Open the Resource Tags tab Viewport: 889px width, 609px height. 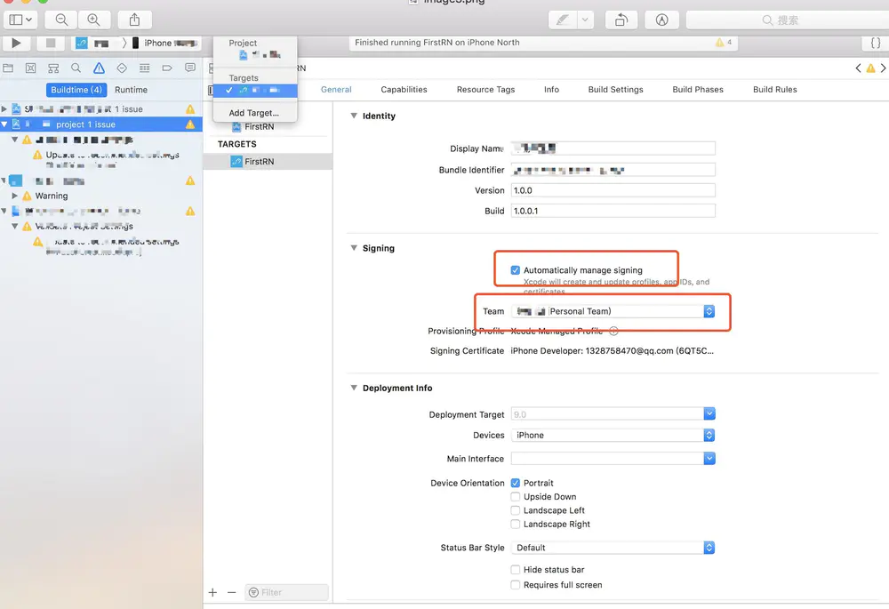pos(486,90)
